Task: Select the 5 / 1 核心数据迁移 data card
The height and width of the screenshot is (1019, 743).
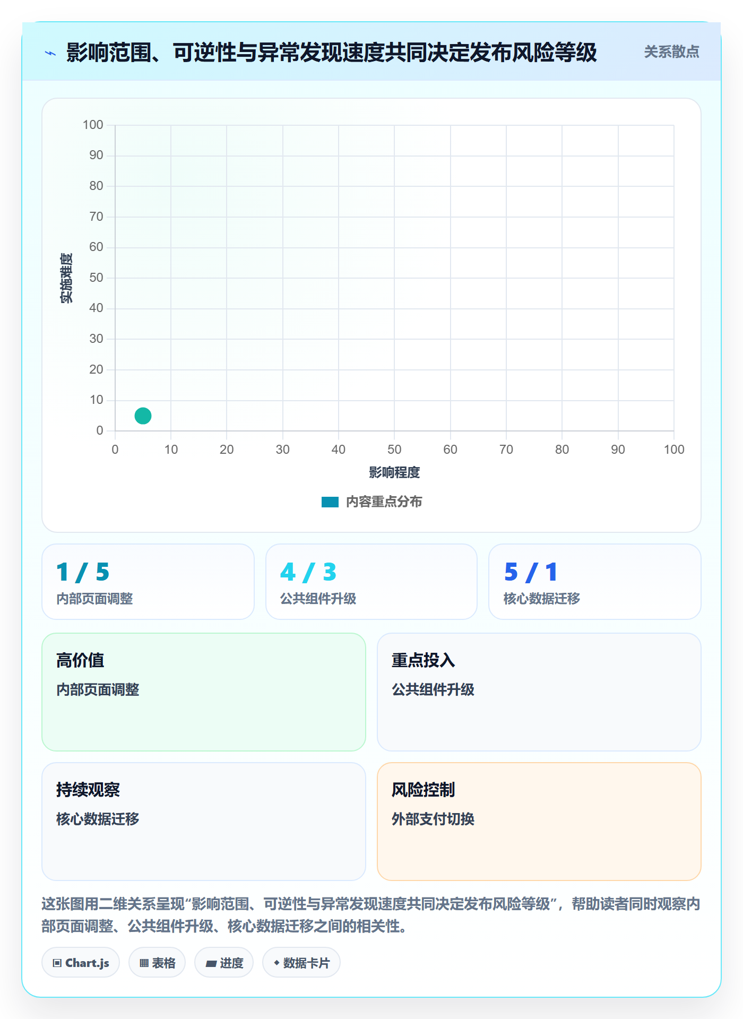Action: (595, 582)
